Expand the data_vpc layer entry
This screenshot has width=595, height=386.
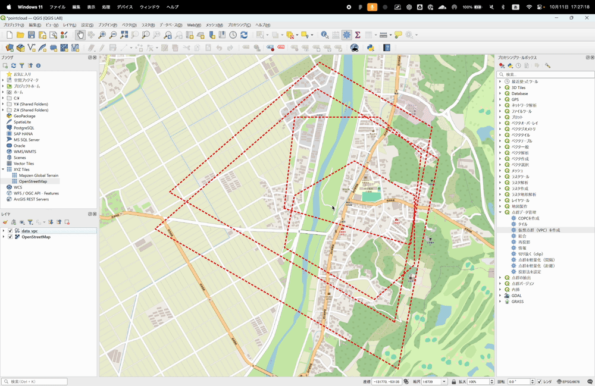[x=4, y=231]
